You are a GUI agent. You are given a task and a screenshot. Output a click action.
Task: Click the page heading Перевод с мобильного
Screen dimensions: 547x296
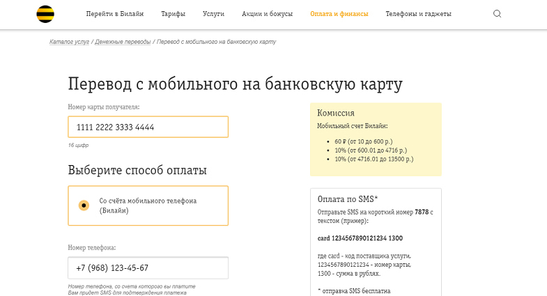235,84
